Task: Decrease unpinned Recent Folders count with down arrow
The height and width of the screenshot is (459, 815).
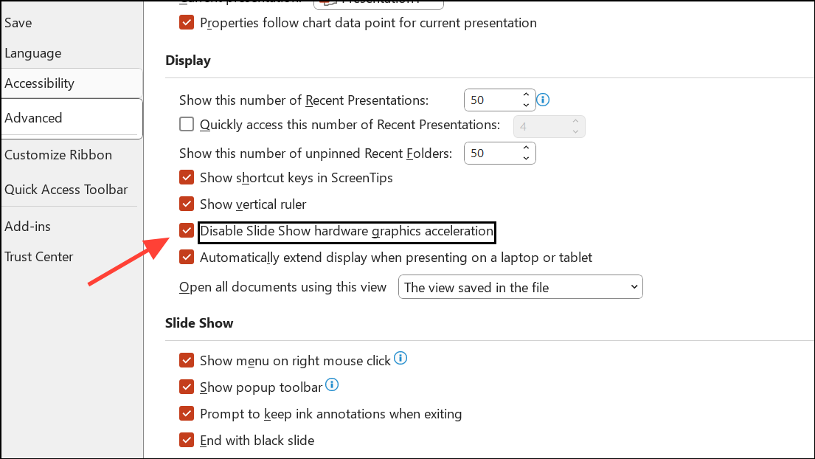Action: pos(526,157)
